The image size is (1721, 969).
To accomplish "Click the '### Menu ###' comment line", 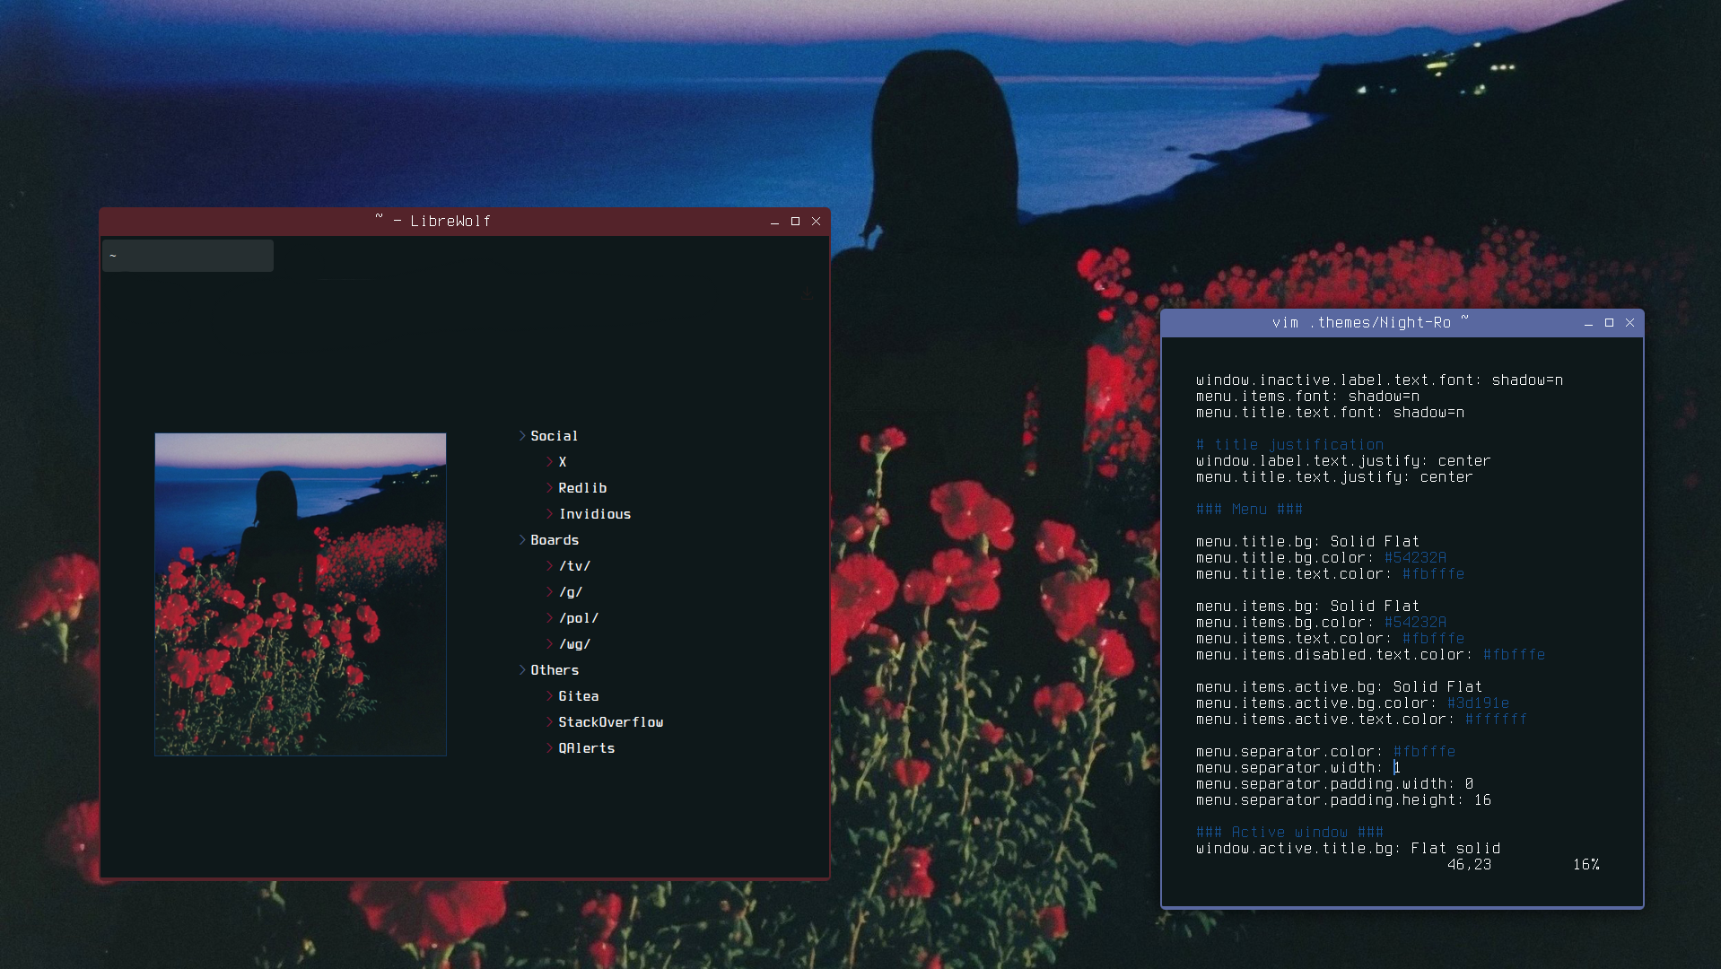I will [1249, 510].
